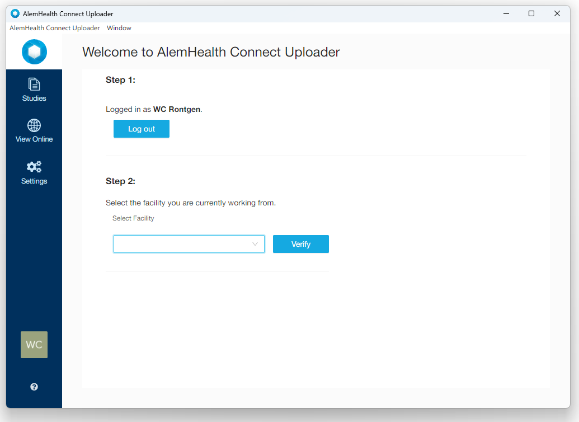Click the 'Step 1:' heading
579x422 pixels.
coord(120,80)
